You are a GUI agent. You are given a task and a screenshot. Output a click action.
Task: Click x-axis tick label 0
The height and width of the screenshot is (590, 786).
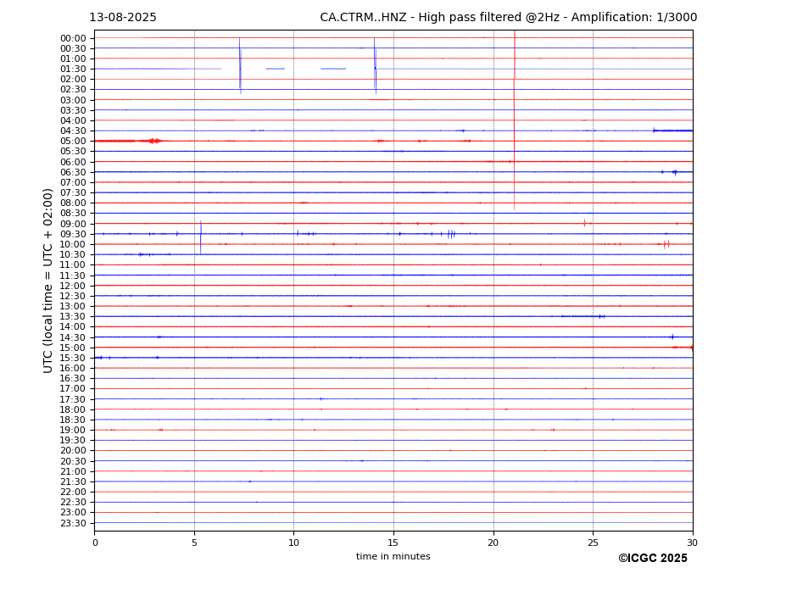point(95,543)
